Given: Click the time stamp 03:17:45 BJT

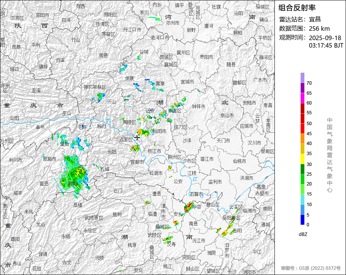Looking at the screenshot, I should pyautogui.click(x=326, y=45).
